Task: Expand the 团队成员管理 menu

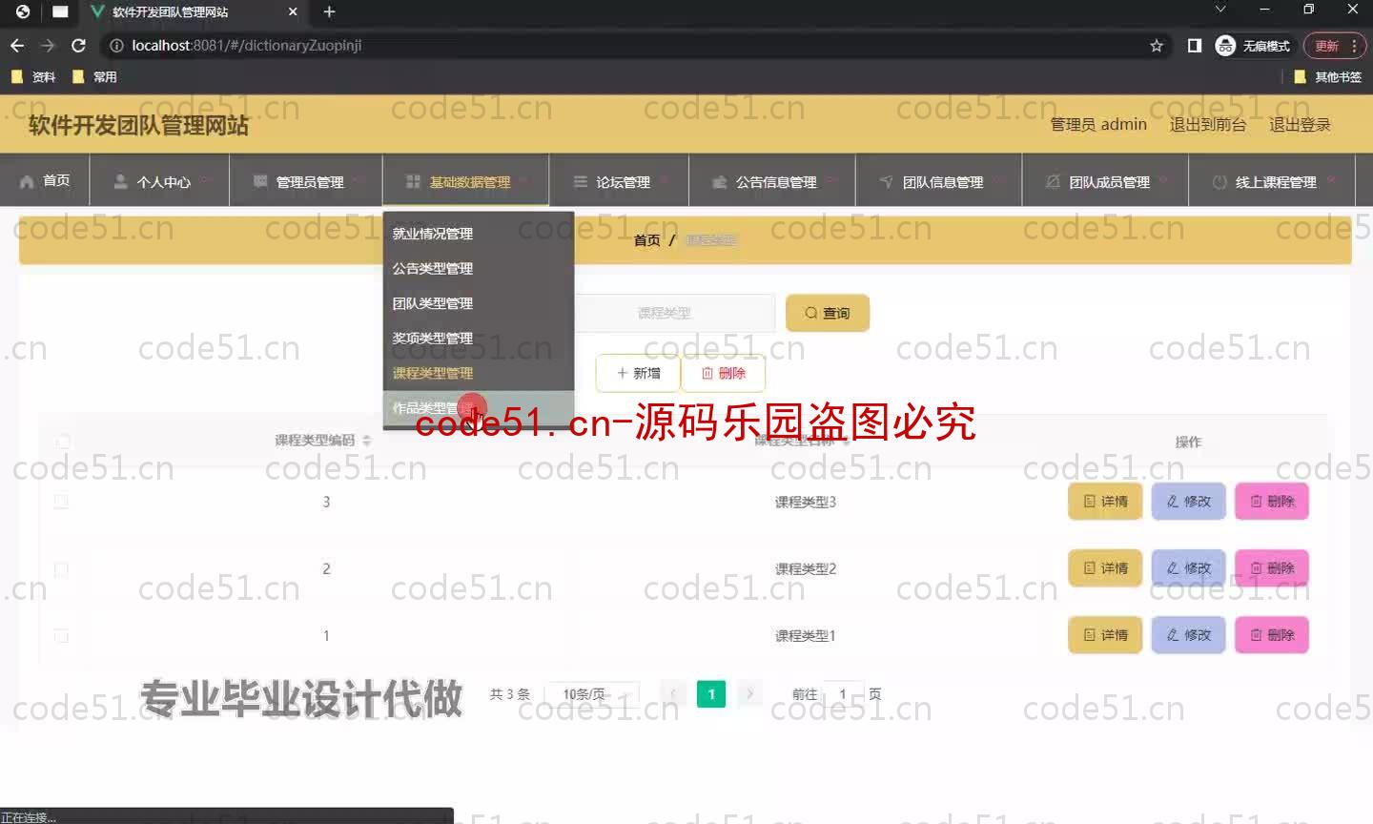Action: 1105,181
